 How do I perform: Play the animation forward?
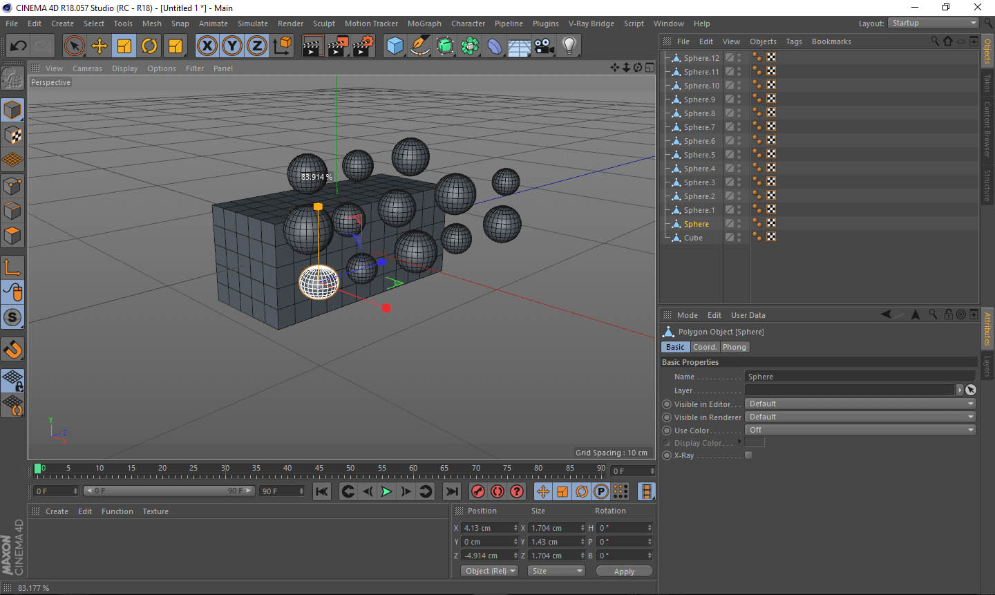coord(386,491)
